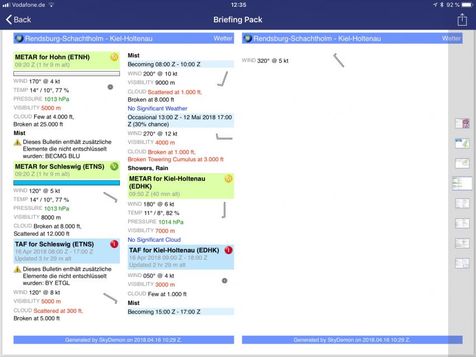This screenshot has width=476, height=357.
Task: Tap the green V badge on Schleswig METAR
Action: (114, 166)
